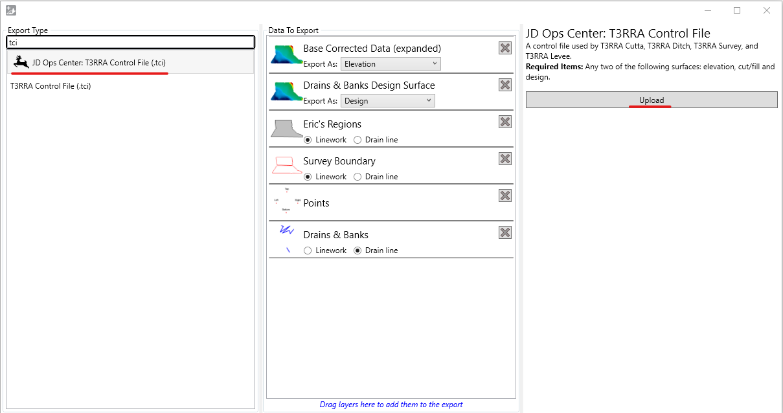Remove Drains & Banks Design Surface layer
Image resolution: width=783 pixels, height=413 pixels.
[505, 85]
